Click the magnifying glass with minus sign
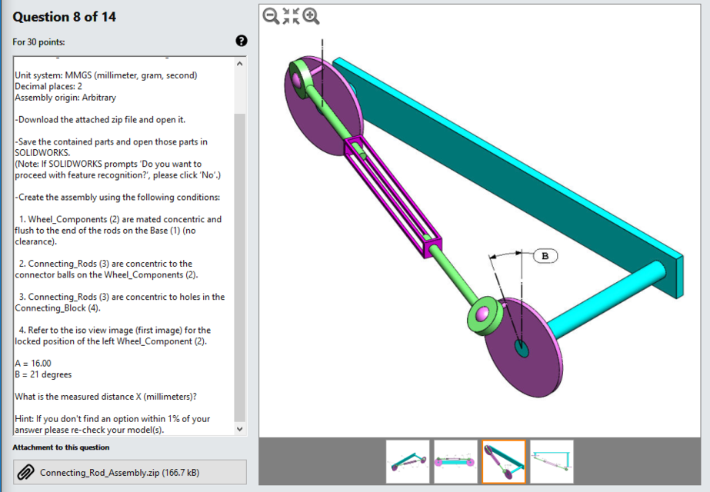 [268, 16]
